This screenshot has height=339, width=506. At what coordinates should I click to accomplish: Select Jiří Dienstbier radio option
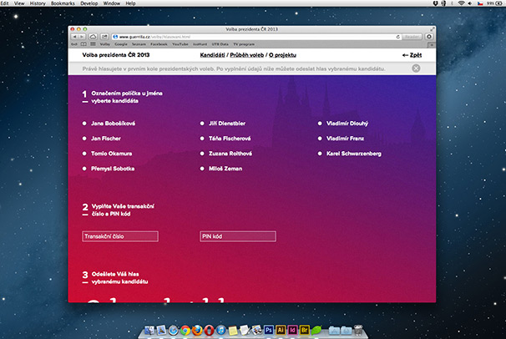pos(203,123)
